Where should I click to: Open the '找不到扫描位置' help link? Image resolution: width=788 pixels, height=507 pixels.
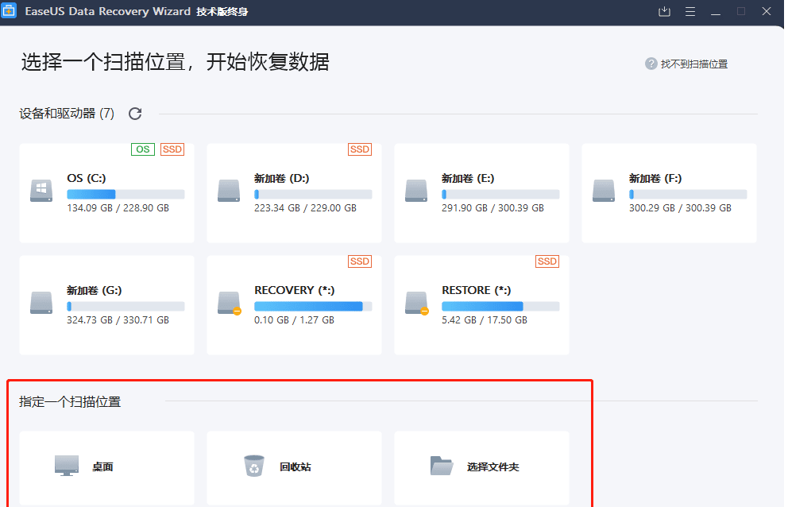click(693, 64)
